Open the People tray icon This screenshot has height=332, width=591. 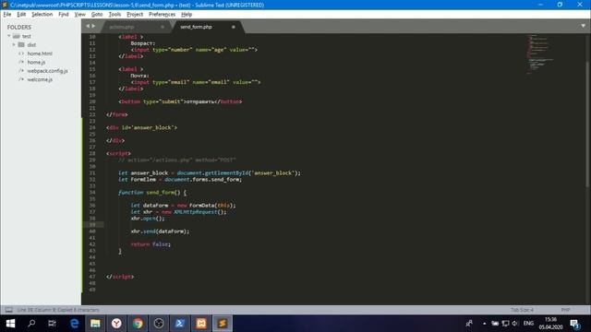[x=469, y=324]
